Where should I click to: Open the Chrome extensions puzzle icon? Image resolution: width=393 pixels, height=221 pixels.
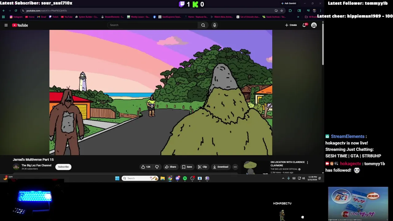coord(290,10)
